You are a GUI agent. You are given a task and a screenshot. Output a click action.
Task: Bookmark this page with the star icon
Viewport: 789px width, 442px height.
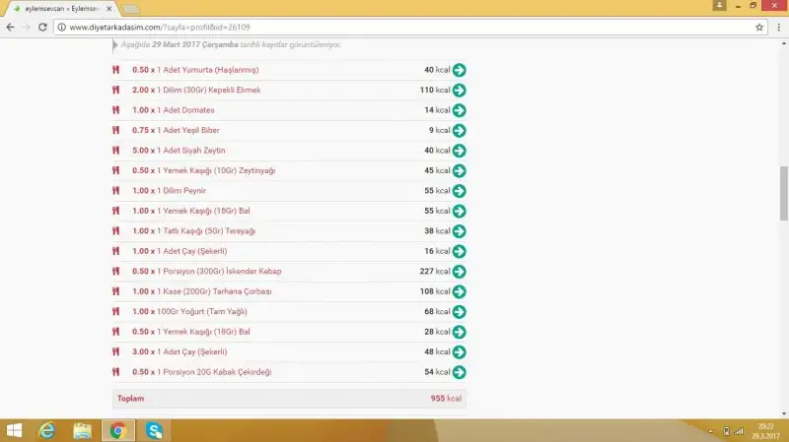759,28
